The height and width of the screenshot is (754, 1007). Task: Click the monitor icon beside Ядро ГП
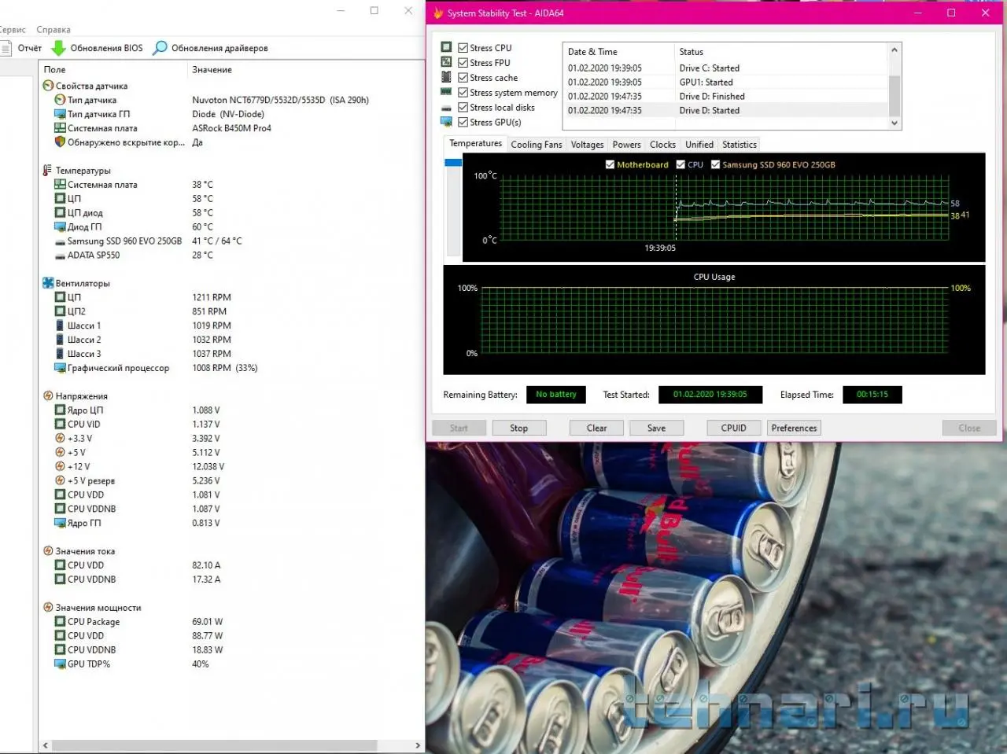(60, 523)
